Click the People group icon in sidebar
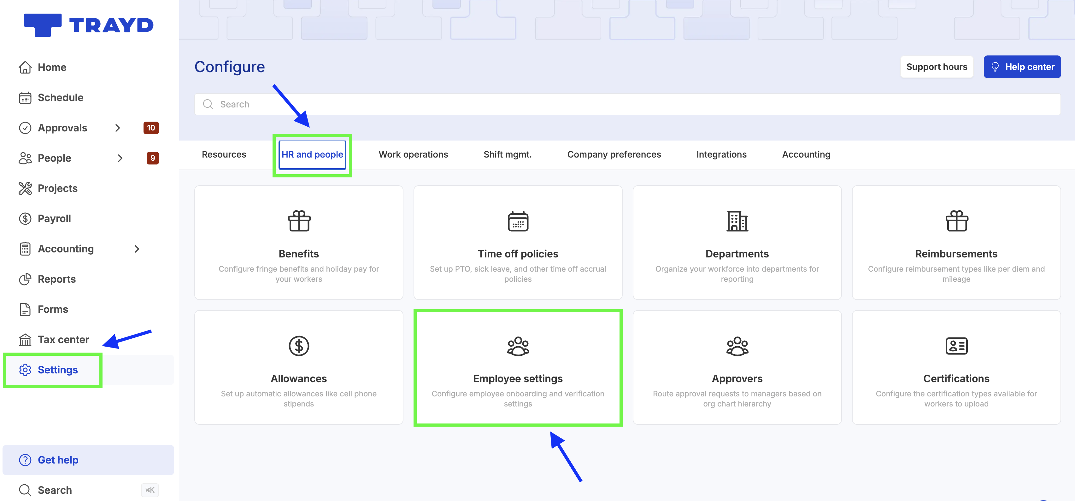This screenshot has height=501, width=1075. (x=25, y=158)
